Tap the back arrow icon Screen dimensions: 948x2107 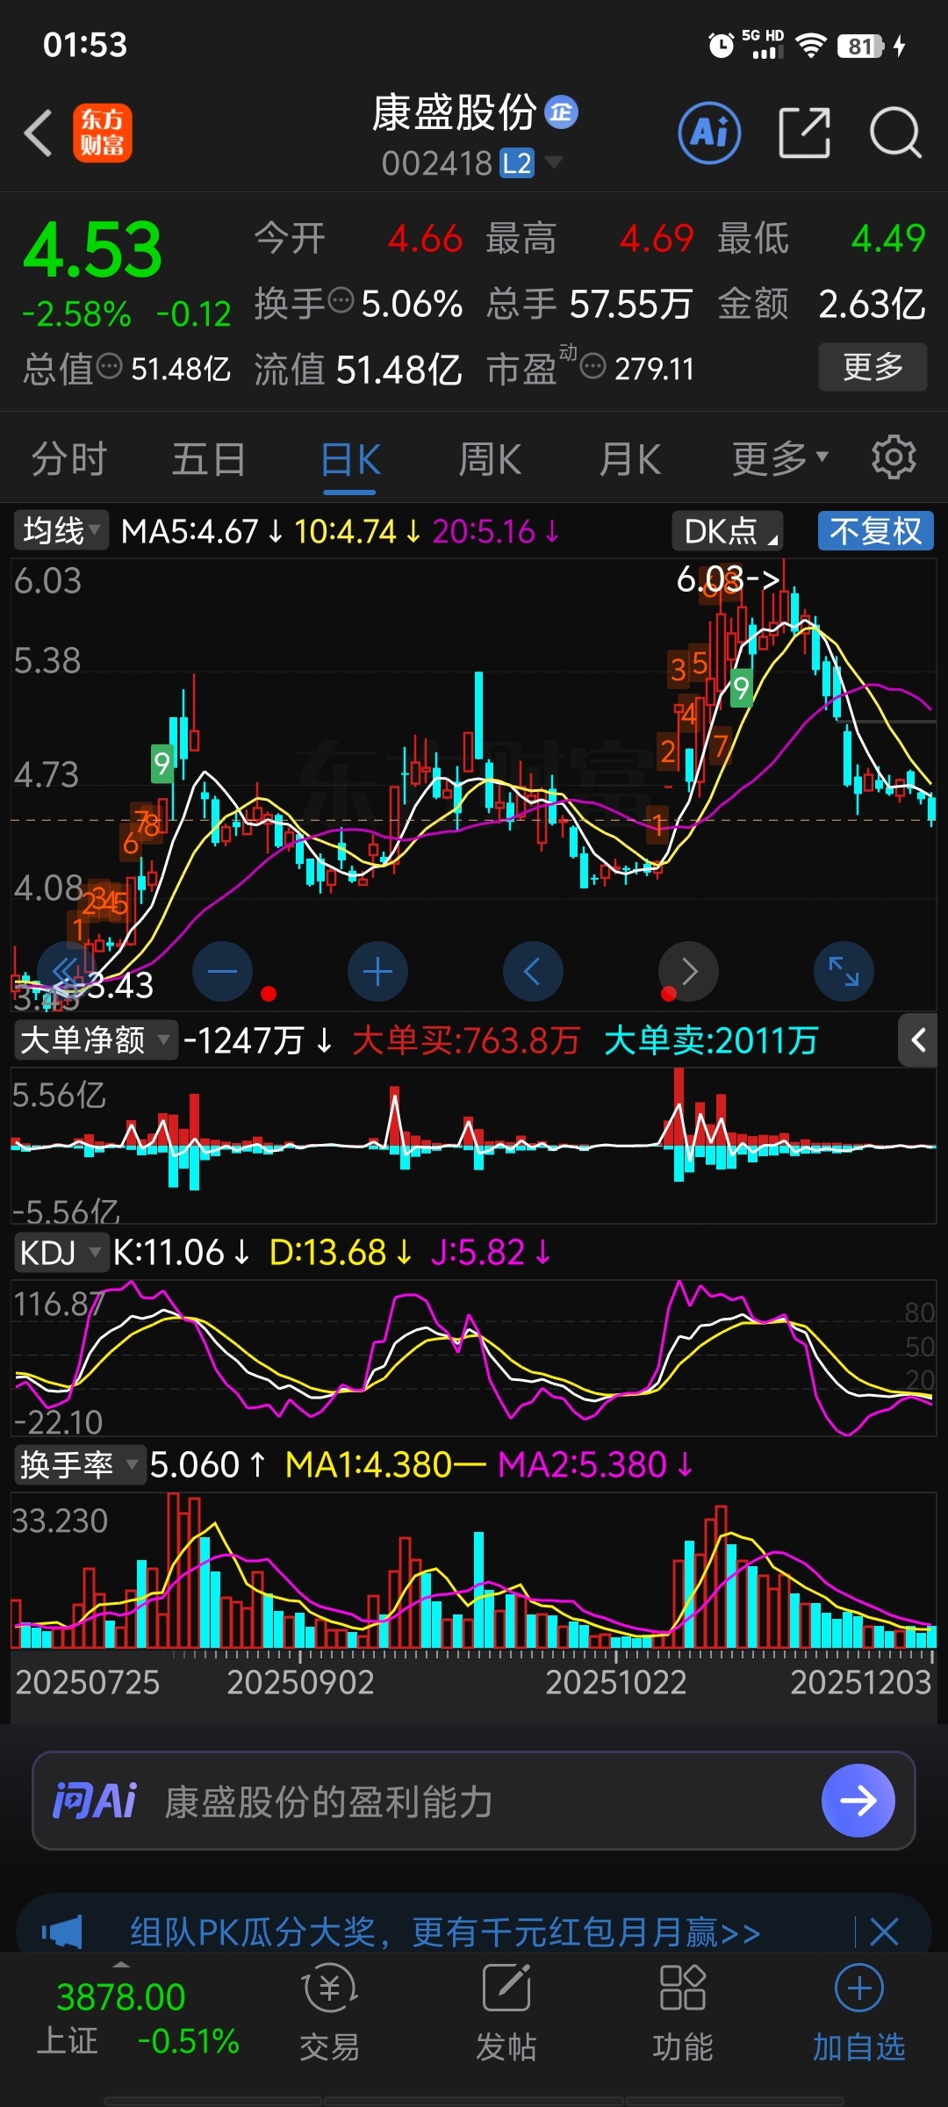[x=39, y=133]
